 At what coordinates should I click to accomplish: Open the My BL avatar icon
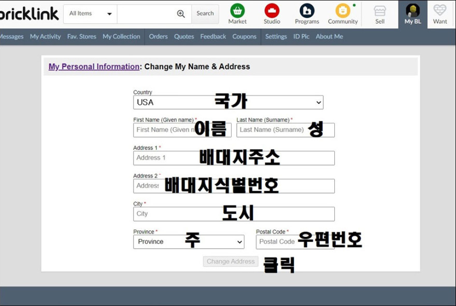(412, 11)
